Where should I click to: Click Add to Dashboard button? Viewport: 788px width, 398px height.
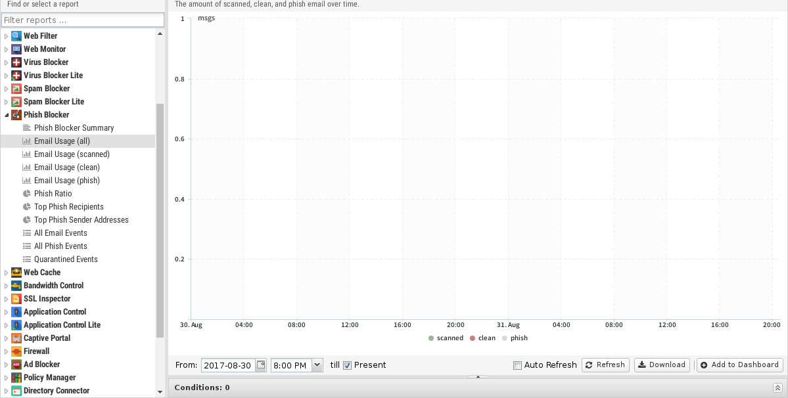coord(739,365)
